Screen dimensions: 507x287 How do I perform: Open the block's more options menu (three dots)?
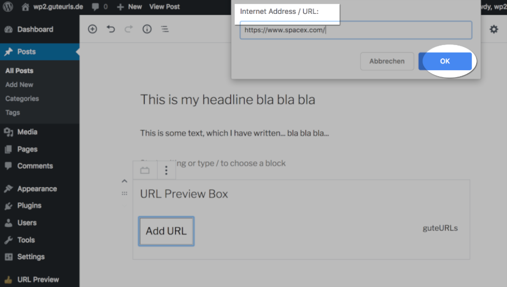[x=166, y=170]
